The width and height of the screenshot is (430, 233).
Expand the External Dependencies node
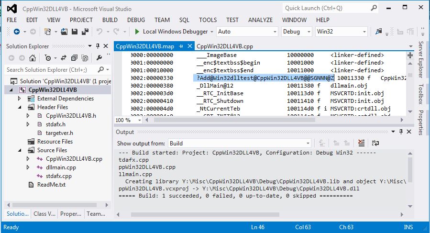point(19,98)
